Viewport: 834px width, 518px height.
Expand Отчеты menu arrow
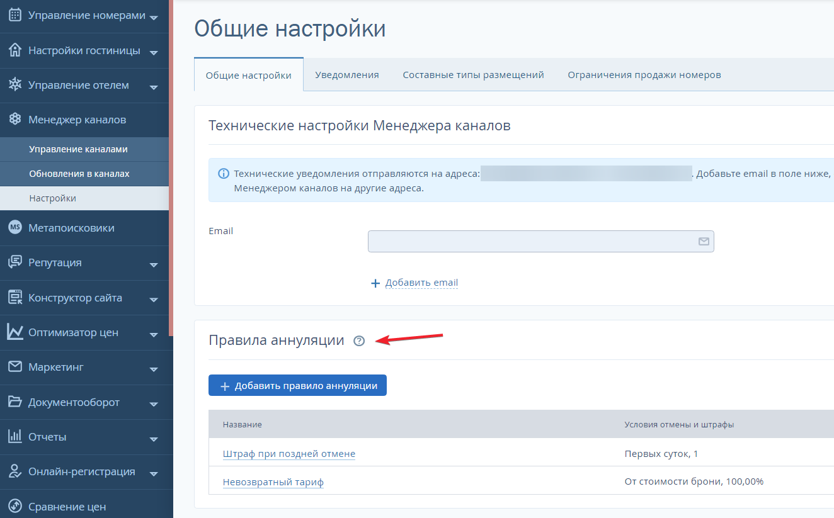tap(154, 439)
